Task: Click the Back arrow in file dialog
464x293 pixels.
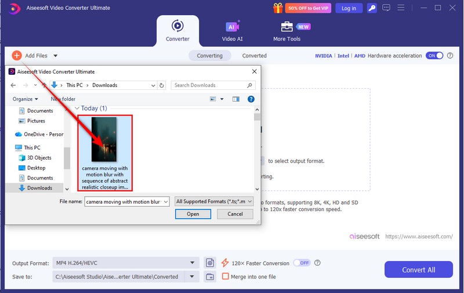Action: tap(13, 85)
